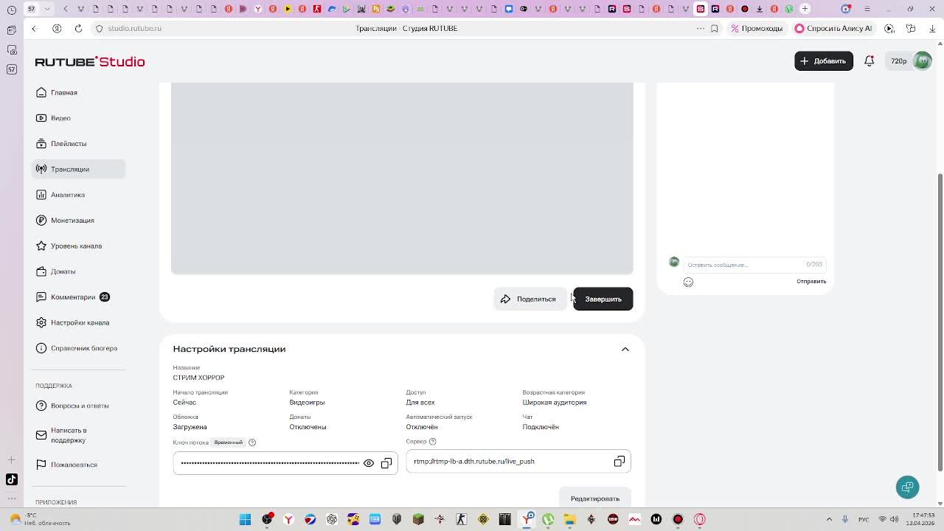The height and width of the screenshot is (531, 944).
Task: Open Донаты in the sidebar
Action: 78,271
